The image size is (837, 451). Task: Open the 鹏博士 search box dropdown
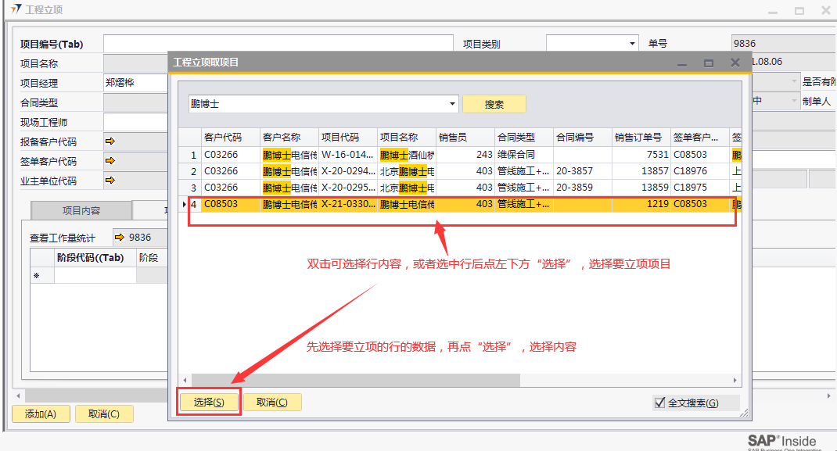453,104
